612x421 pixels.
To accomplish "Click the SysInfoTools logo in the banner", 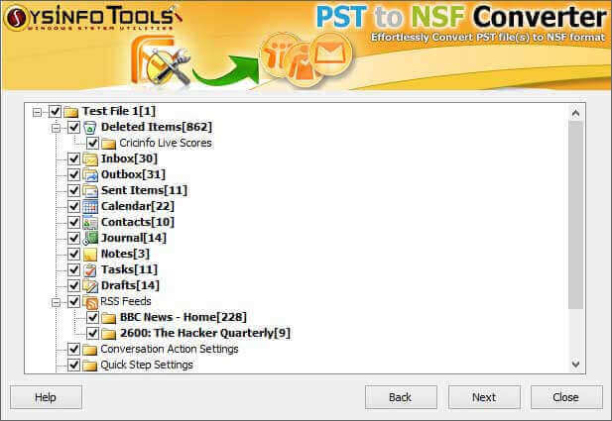I will (x=93, y=18).
